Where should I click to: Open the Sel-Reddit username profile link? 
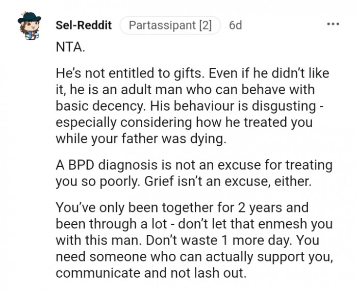(84, 25)
